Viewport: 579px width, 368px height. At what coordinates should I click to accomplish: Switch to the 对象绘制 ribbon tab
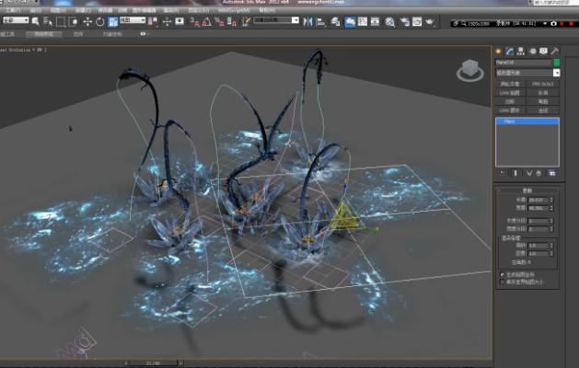[112, 34]
